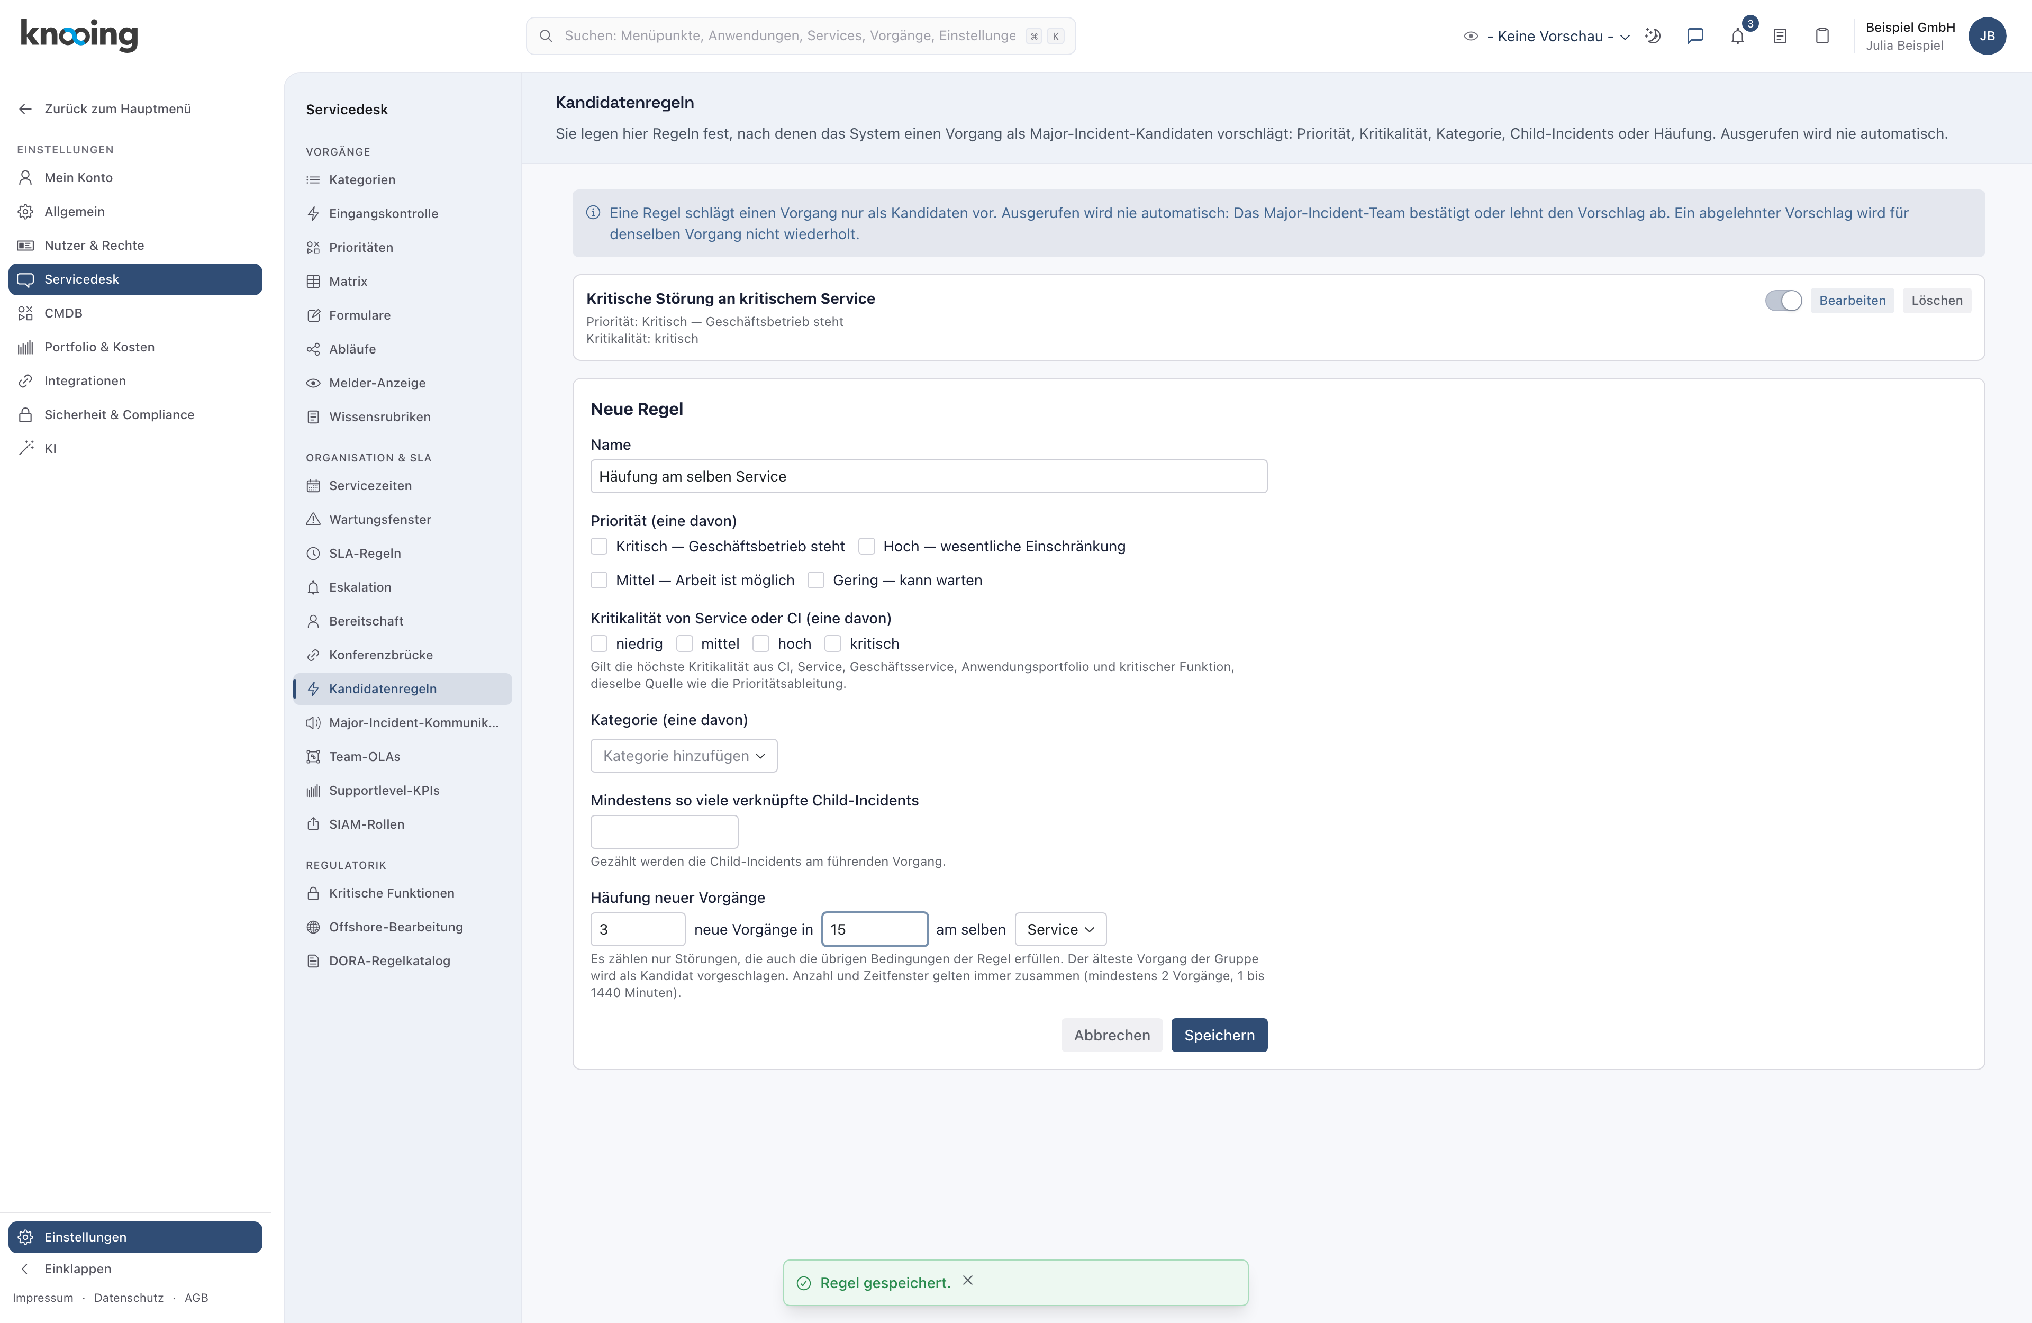Open Major-Incident-Kommunikation menu item
Viewport: 2032px width, 1323px height.
click(x=402, y=722)
